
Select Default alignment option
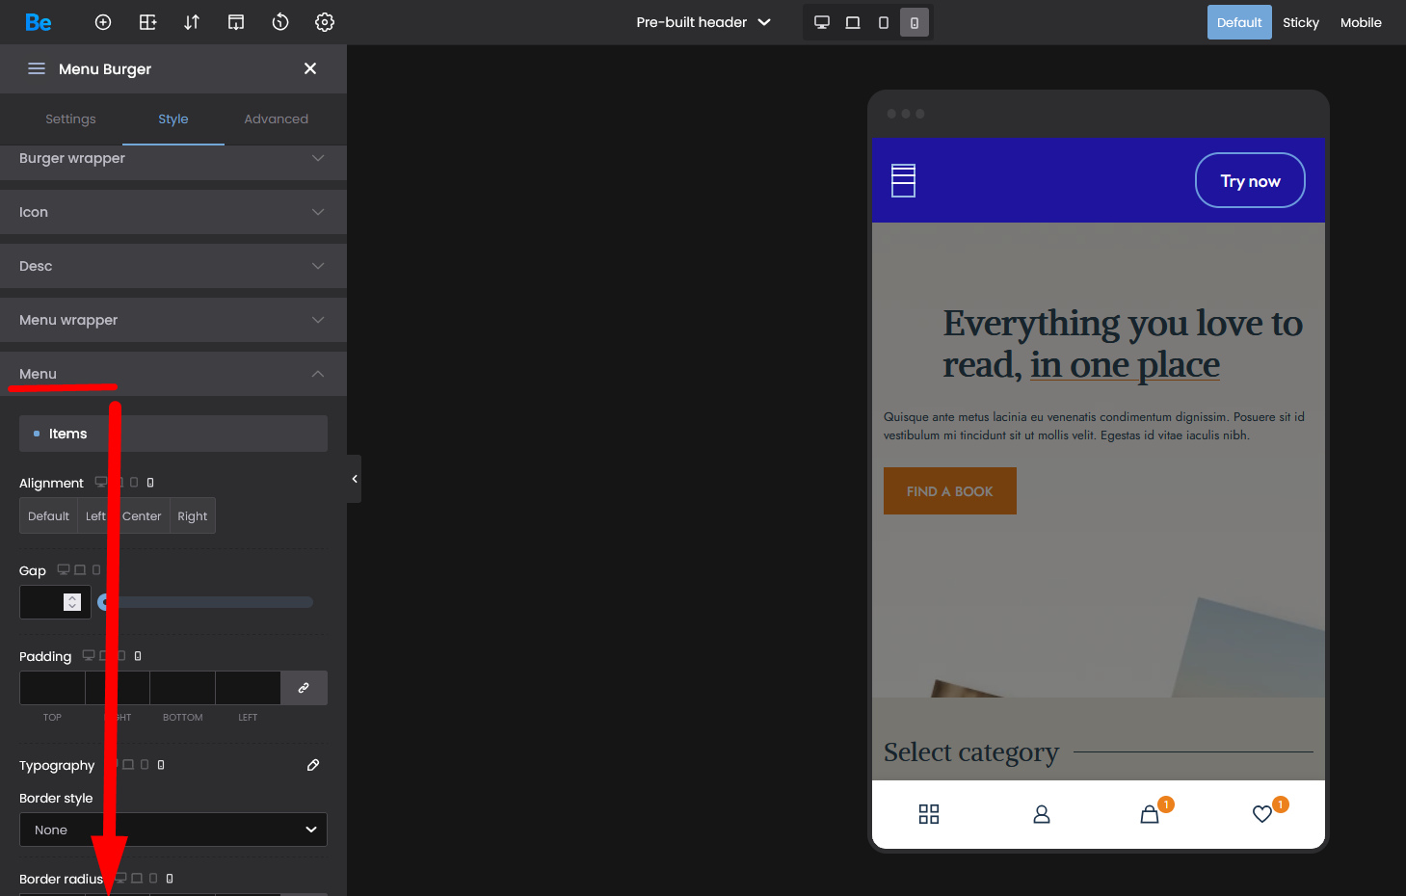(48, 516)
